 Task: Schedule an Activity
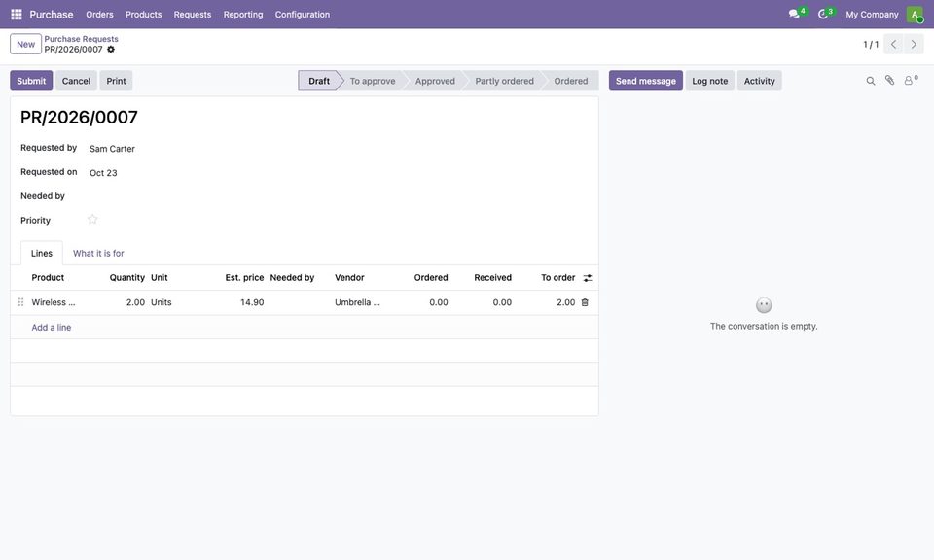[x=760, y=81]
